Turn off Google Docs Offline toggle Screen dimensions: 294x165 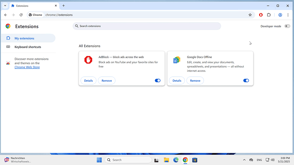point(246,80)
